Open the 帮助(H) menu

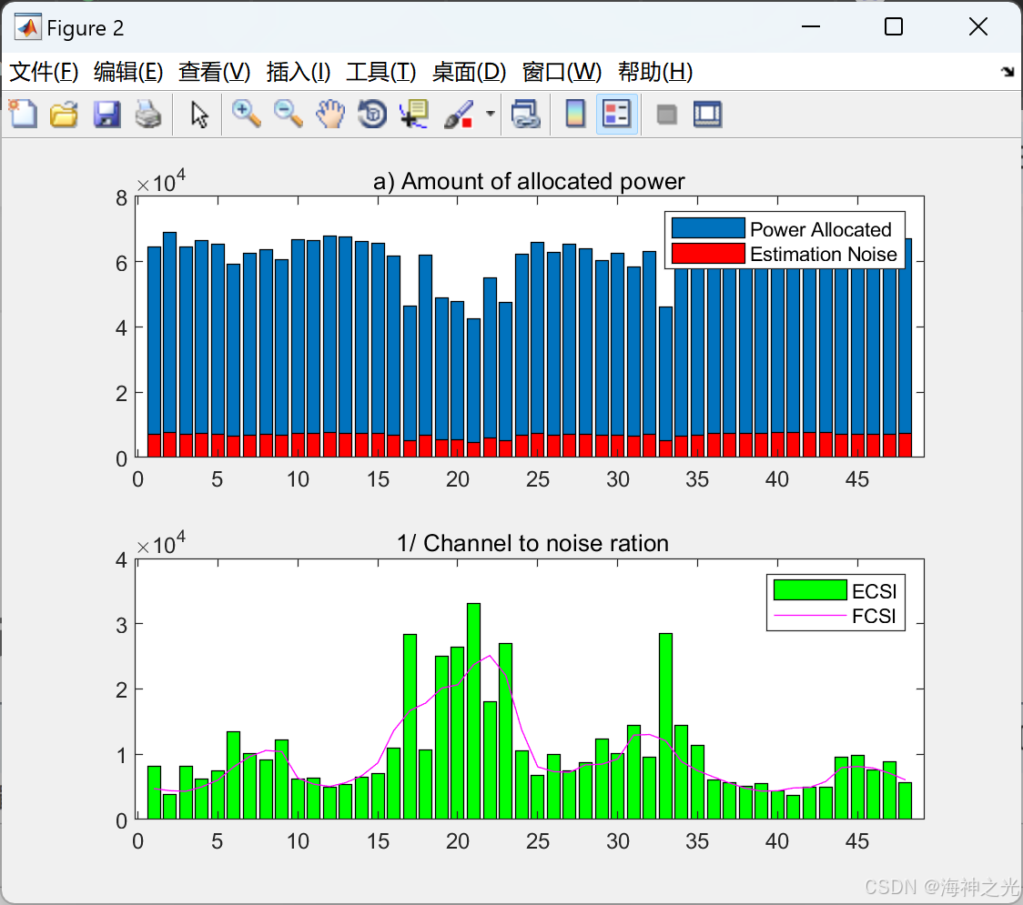tap(655, 72)
